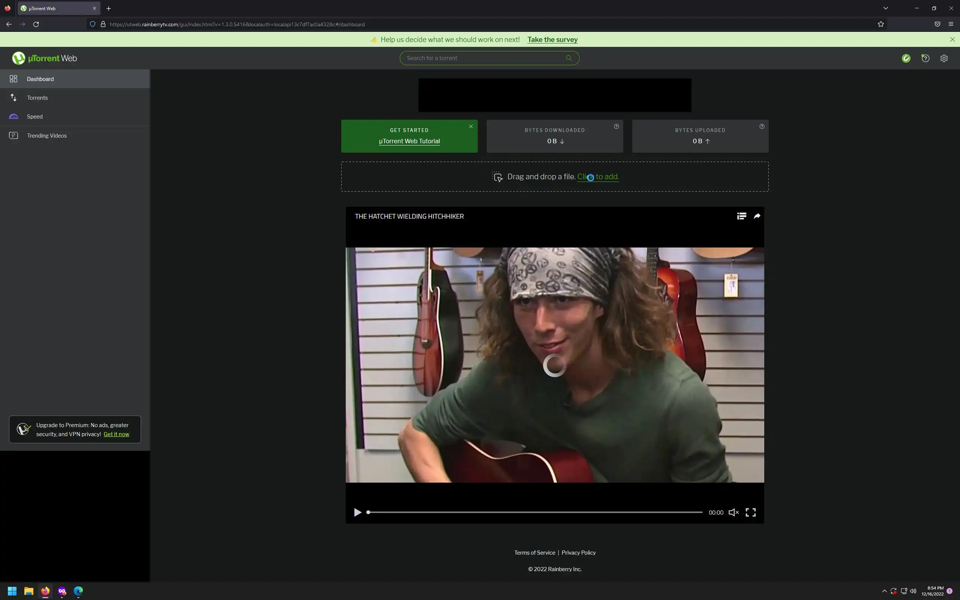Open the settings gear icon in header
Viewport: 960px width, 600px height.
(944, 58)
